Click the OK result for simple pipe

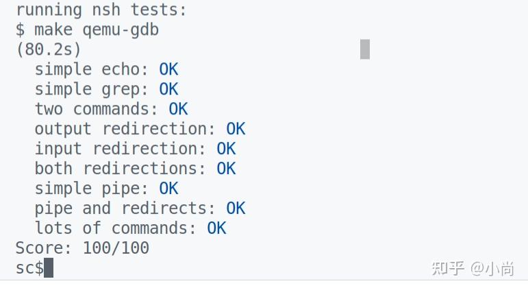pyautogui.click(x=168, y=189)
